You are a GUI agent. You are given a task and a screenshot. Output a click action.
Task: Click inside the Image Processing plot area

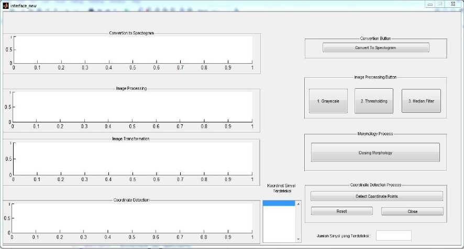pyautogui.click(x=133, y=107)
